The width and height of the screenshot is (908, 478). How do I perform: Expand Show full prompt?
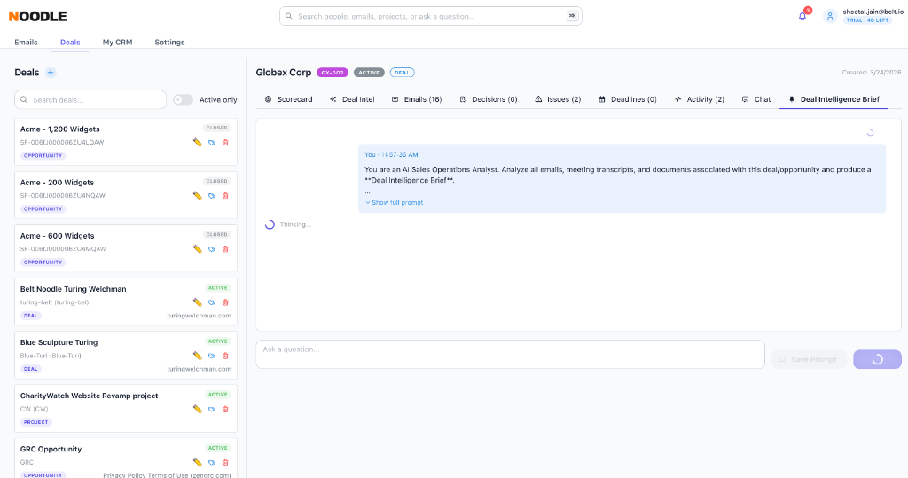point(394,203)
